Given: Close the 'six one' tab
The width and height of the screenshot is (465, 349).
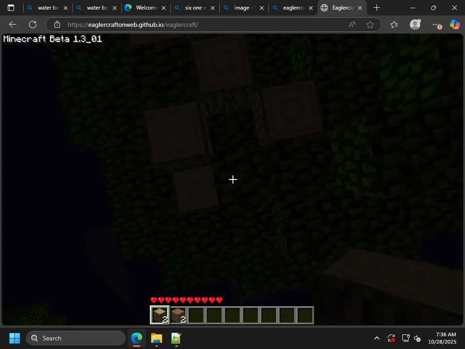Looking at the screenshot, I should pos(213,8).
